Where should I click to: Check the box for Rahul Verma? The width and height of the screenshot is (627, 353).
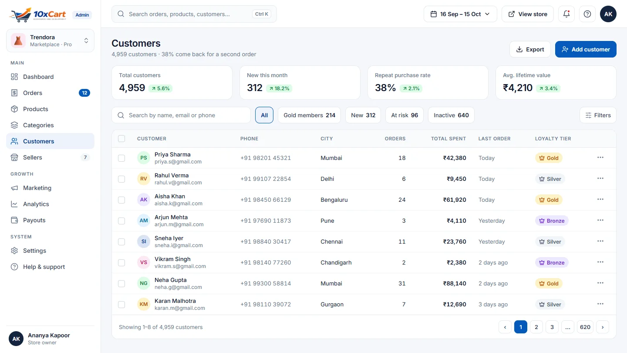121,179
